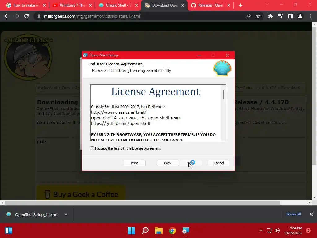Open tab search dropdown arrow
Image resolution: width=317 pixels, height=238 pixels.
coord(267,4)
